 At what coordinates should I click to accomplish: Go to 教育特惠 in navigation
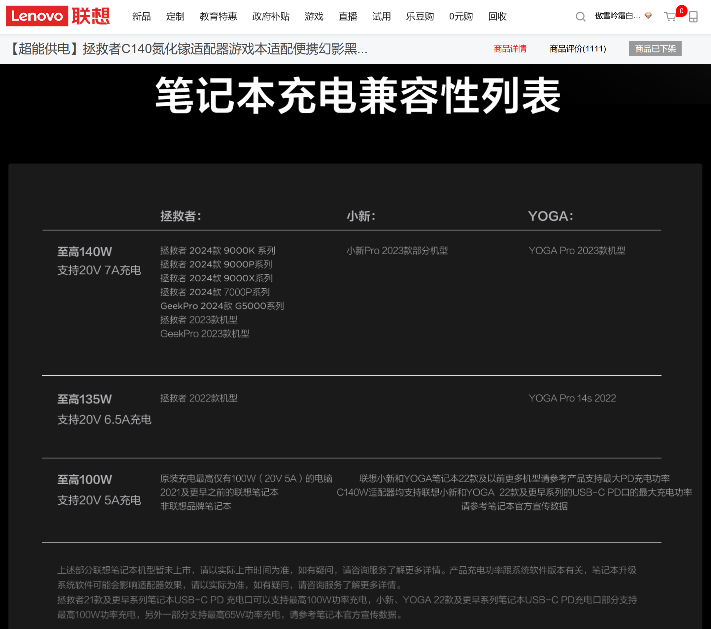pyautogui.click(x=219, y=16)
